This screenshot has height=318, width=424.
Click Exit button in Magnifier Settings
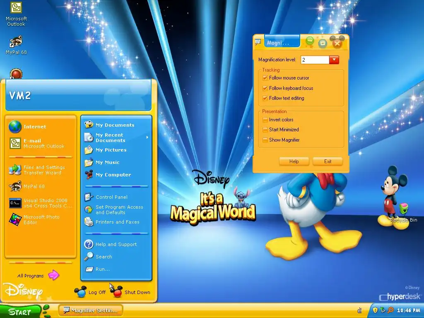coord(328,161)
